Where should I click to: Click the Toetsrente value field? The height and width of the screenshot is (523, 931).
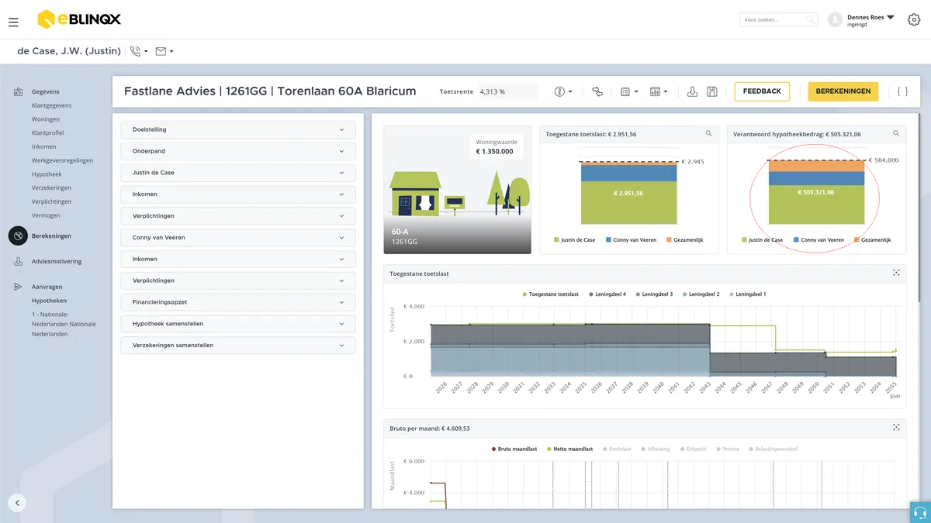(x=507, y=91)
